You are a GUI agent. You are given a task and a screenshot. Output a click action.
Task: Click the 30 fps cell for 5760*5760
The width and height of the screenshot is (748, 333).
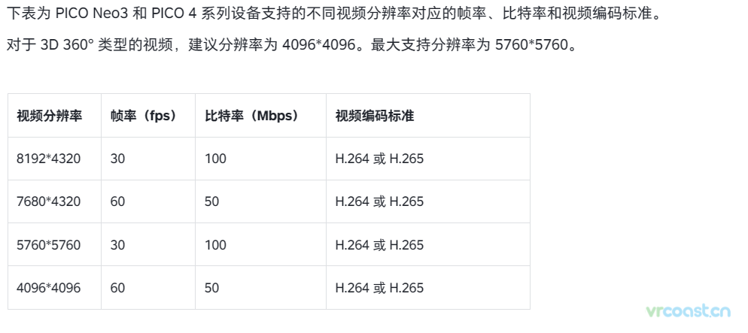tap(148, 244)
